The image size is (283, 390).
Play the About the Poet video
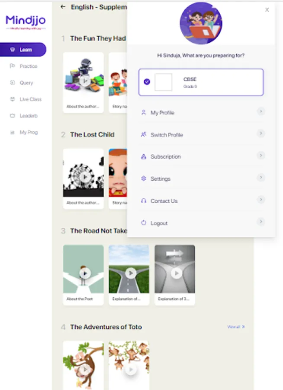85,273
